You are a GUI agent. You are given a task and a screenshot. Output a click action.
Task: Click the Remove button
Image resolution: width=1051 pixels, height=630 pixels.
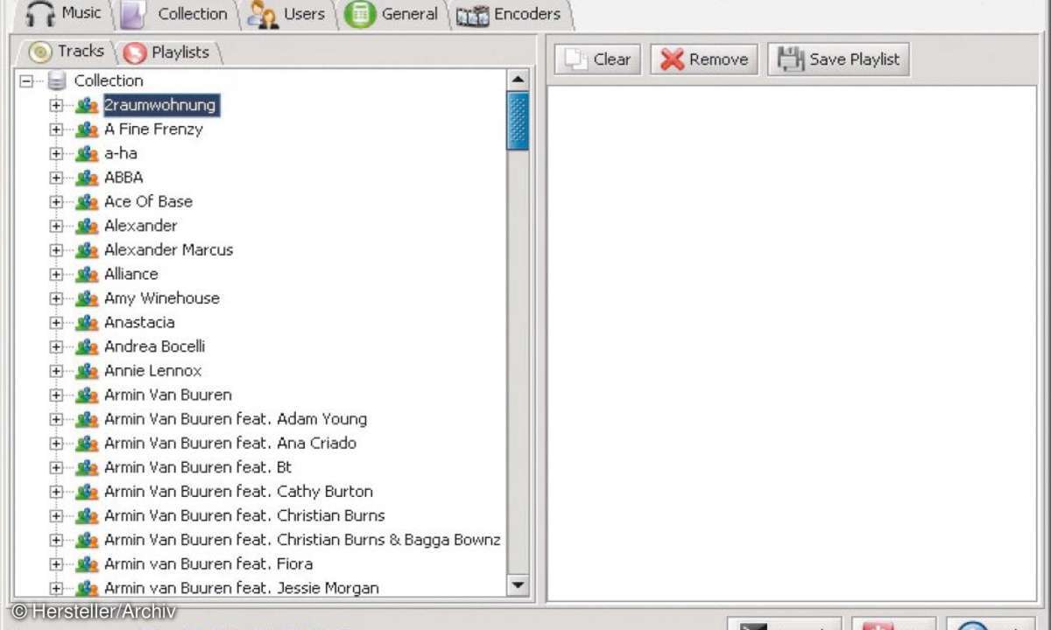point(704,59)
